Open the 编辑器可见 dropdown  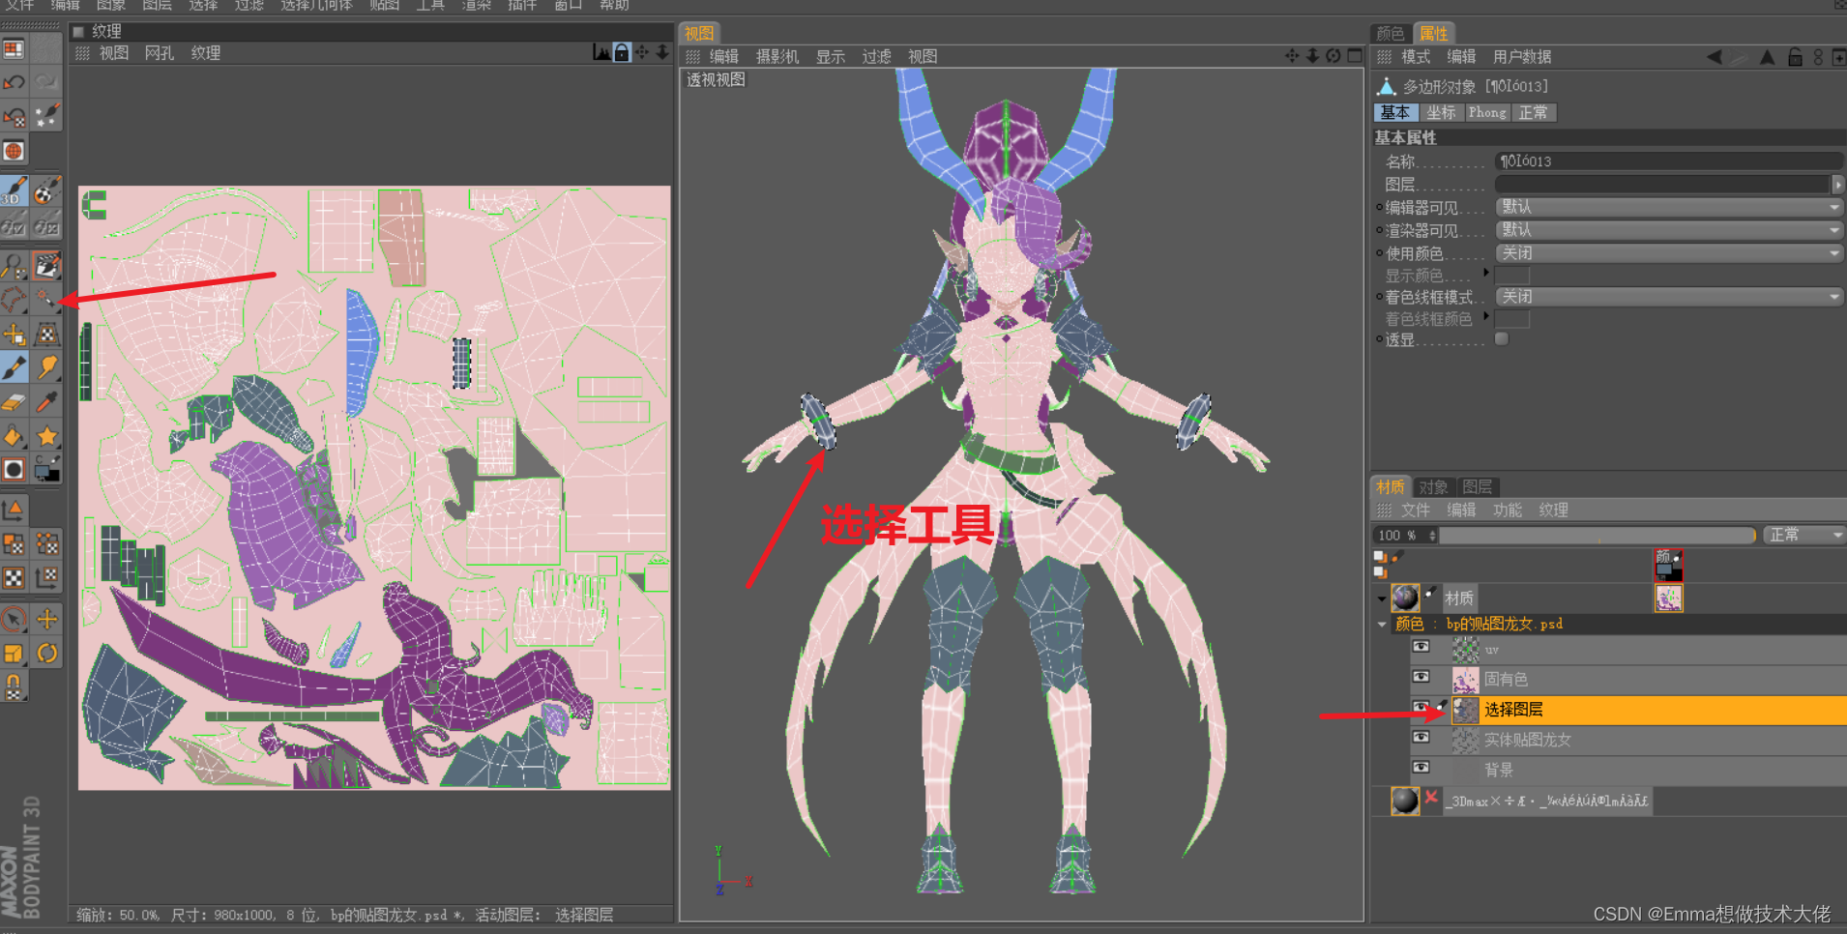pyautogui.click(x=1669, y=207)
